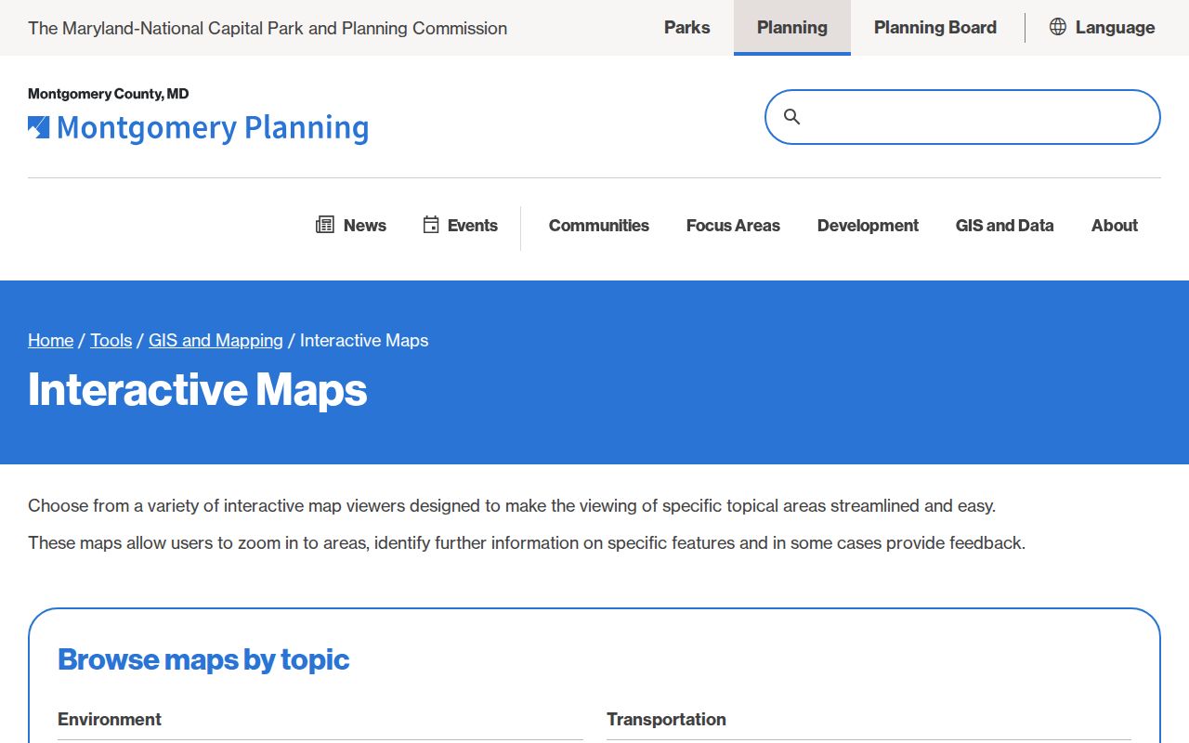The width and height of the screenshot is (1189, 743).
Task: Click the Interactive Maps breadcrumb text
Action: point(364,340)
